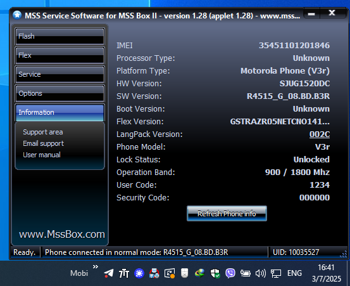Open the Flash section
Screen dimensions: 350x286
click(59, 36)
